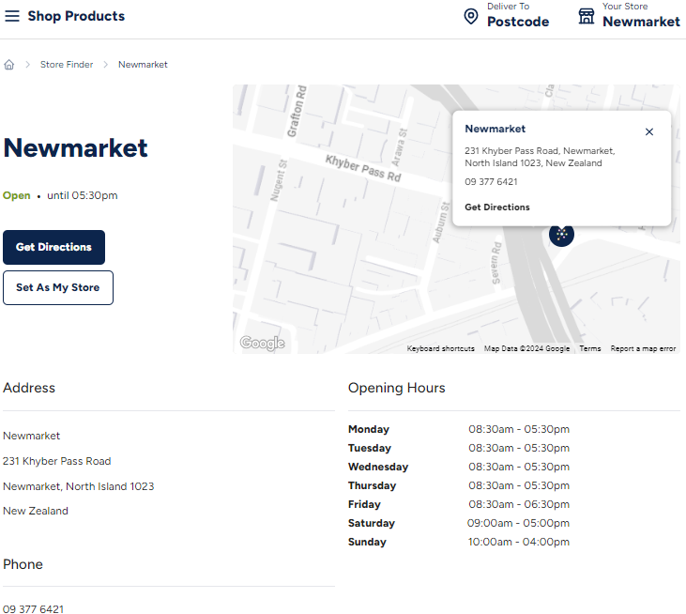Click Sunday hours 10:00am - 04:00pm

518,543
